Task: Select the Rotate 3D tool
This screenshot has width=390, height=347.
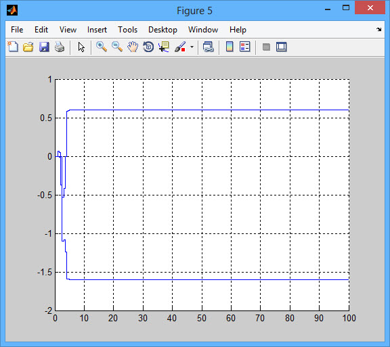Action: click(148, 47)
